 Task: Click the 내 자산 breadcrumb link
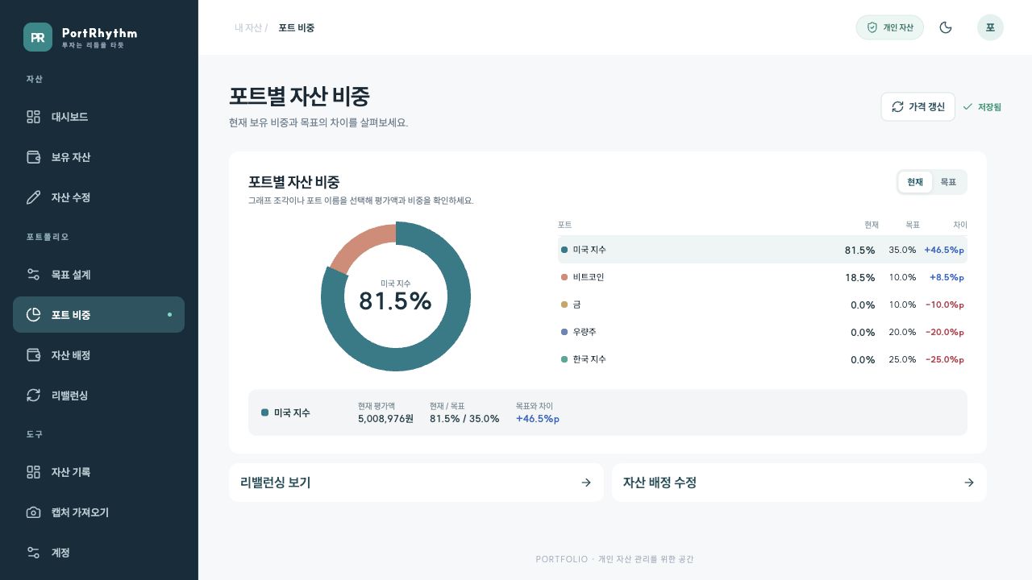click(248, 27)
